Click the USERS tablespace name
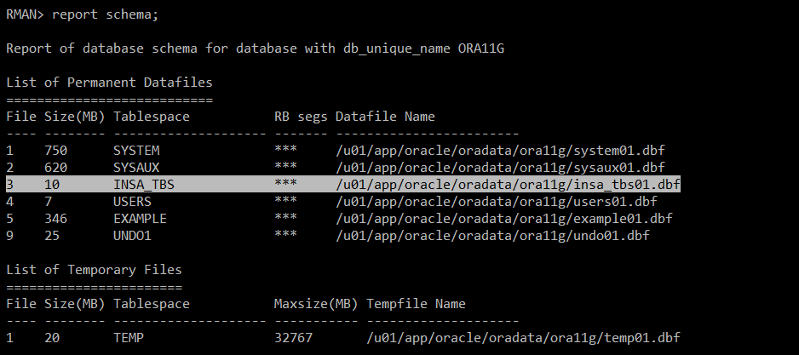The image size is (799, 355). point(133,202)
